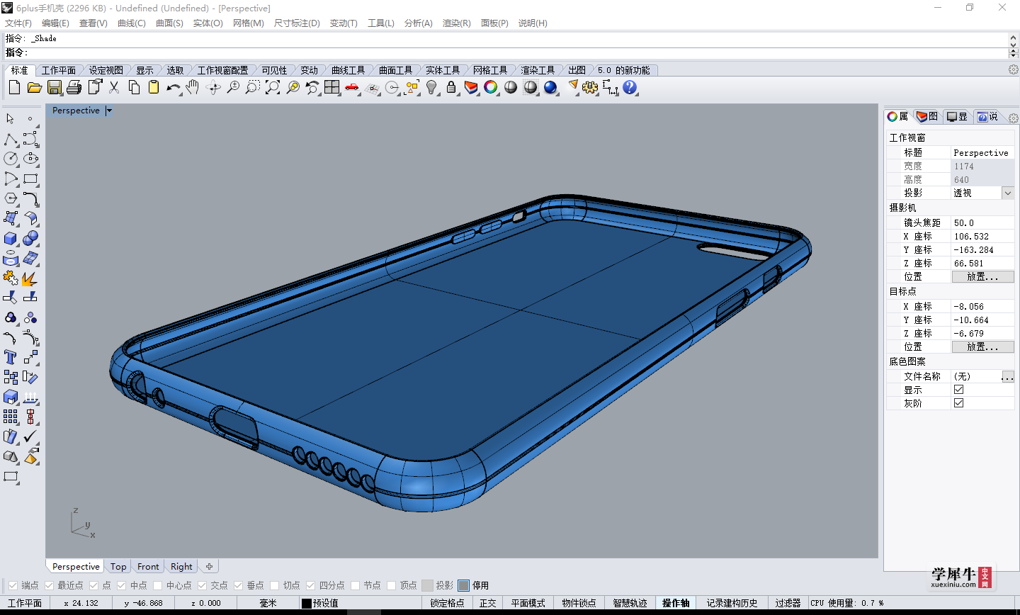Screen dimensions: 1020x615
Task: Click the Zoom dynamic magnifier icon
Action: pyautogui.click(x=233, y=87)
